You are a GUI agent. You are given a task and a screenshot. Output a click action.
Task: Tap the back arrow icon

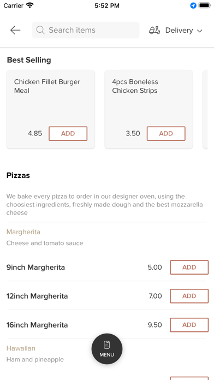point(15,30)
